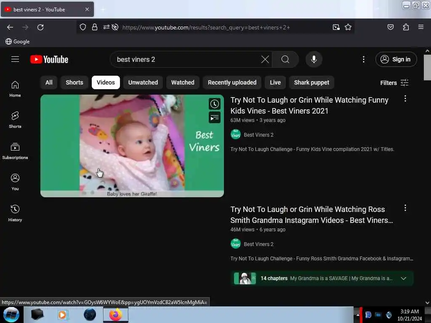Select the Recently uploaded filter chip
The height and width of the screenshot is (323, 431).
tap(232, 82)
